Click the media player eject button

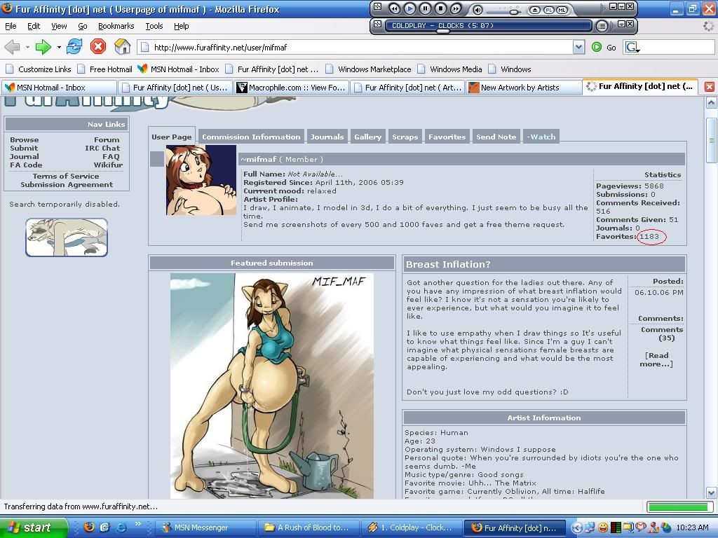[x=535, y=9]
